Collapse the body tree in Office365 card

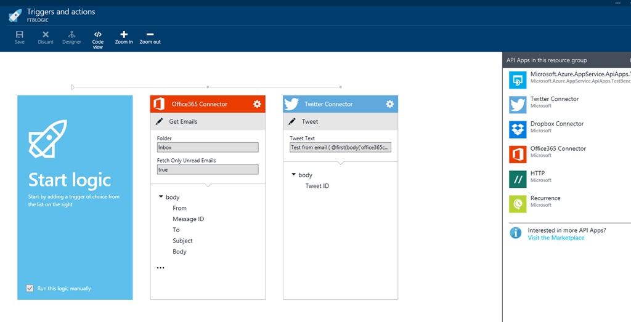click(x=161, y=196)
